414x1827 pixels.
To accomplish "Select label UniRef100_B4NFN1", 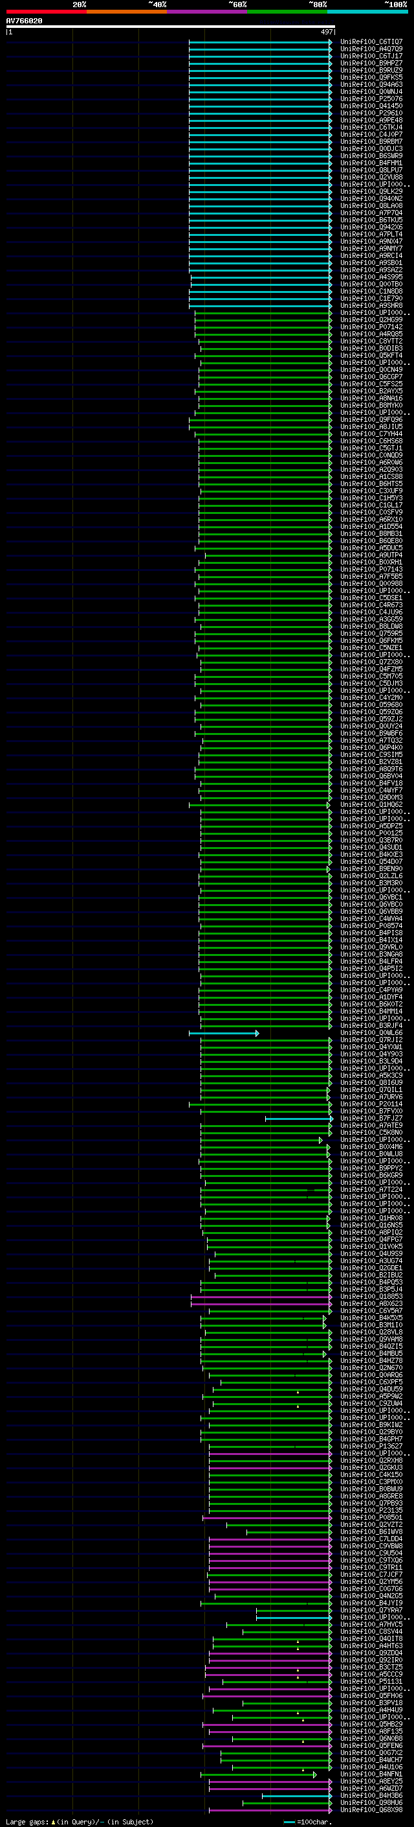I will (x=371, y=1775).
